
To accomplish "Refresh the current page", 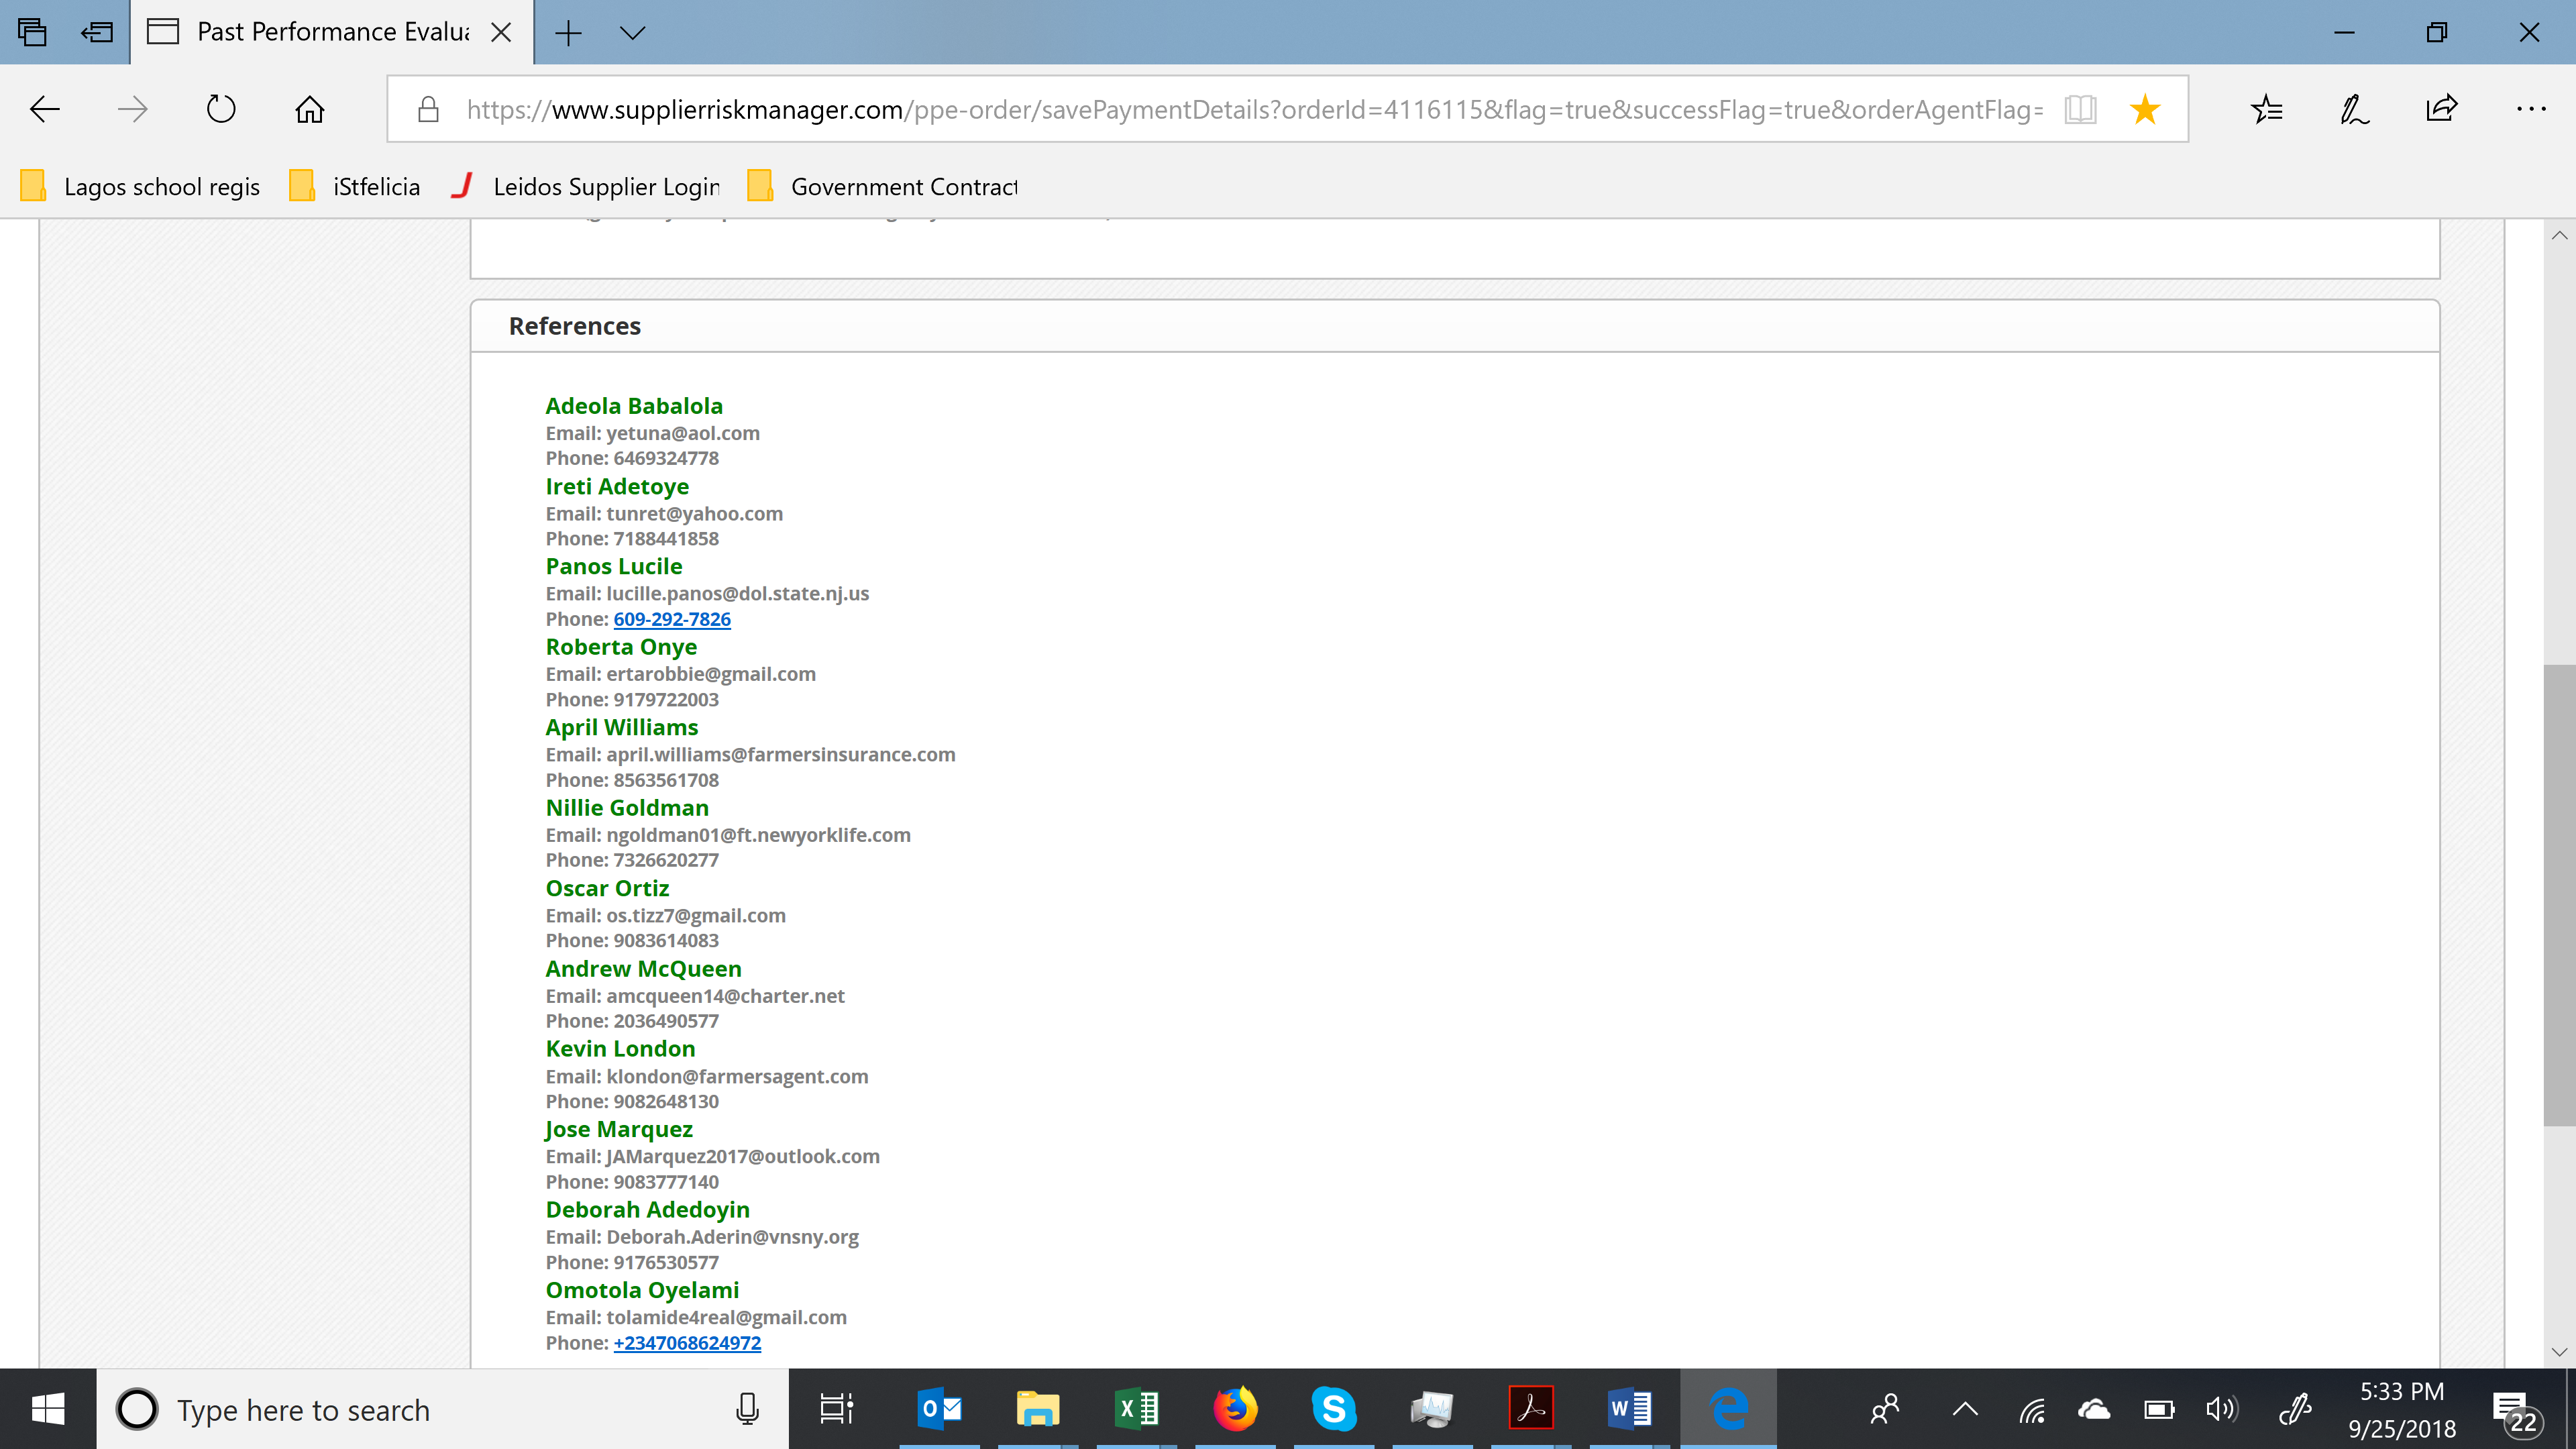I will (x=221, y=109).
